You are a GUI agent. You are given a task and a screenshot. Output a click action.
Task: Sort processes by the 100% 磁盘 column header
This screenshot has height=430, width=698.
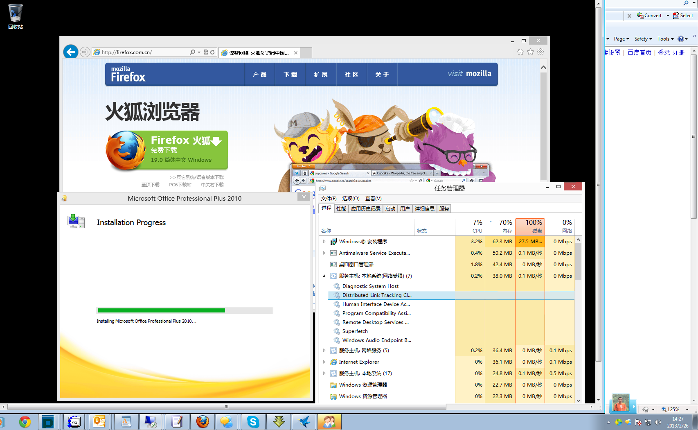pyautogui.click(x=530, y=226)
